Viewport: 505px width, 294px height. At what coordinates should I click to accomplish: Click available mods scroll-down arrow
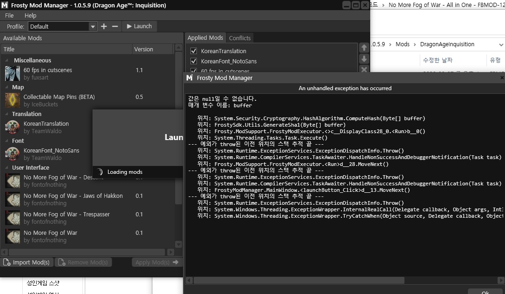coord(178,244)
